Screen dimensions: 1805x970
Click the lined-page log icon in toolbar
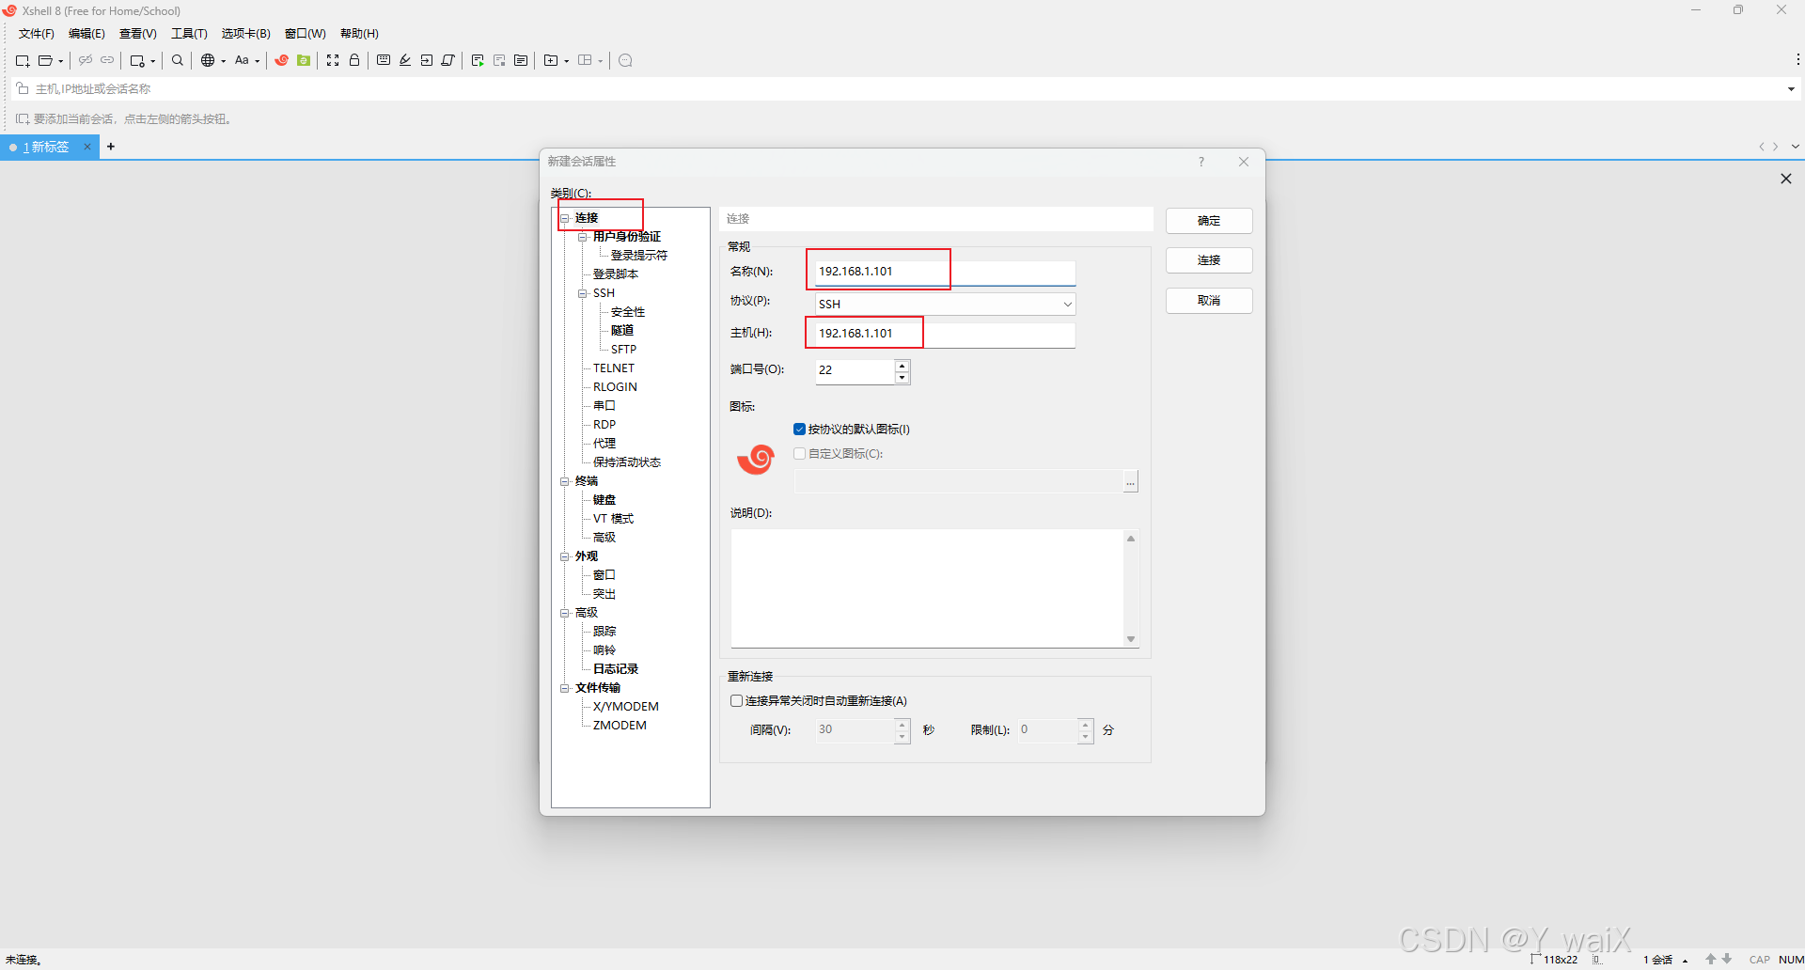(521, 60)
